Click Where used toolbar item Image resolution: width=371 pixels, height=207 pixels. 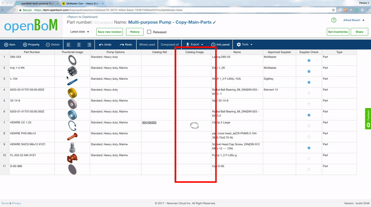(147, 44)
